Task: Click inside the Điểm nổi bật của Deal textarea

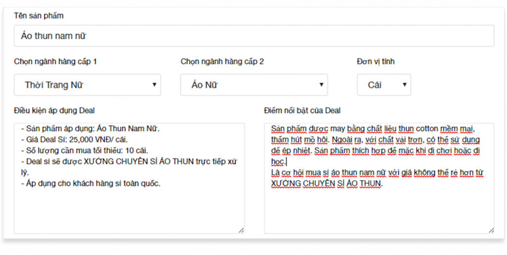Action: pyautogui.click(x=379, y=178)
